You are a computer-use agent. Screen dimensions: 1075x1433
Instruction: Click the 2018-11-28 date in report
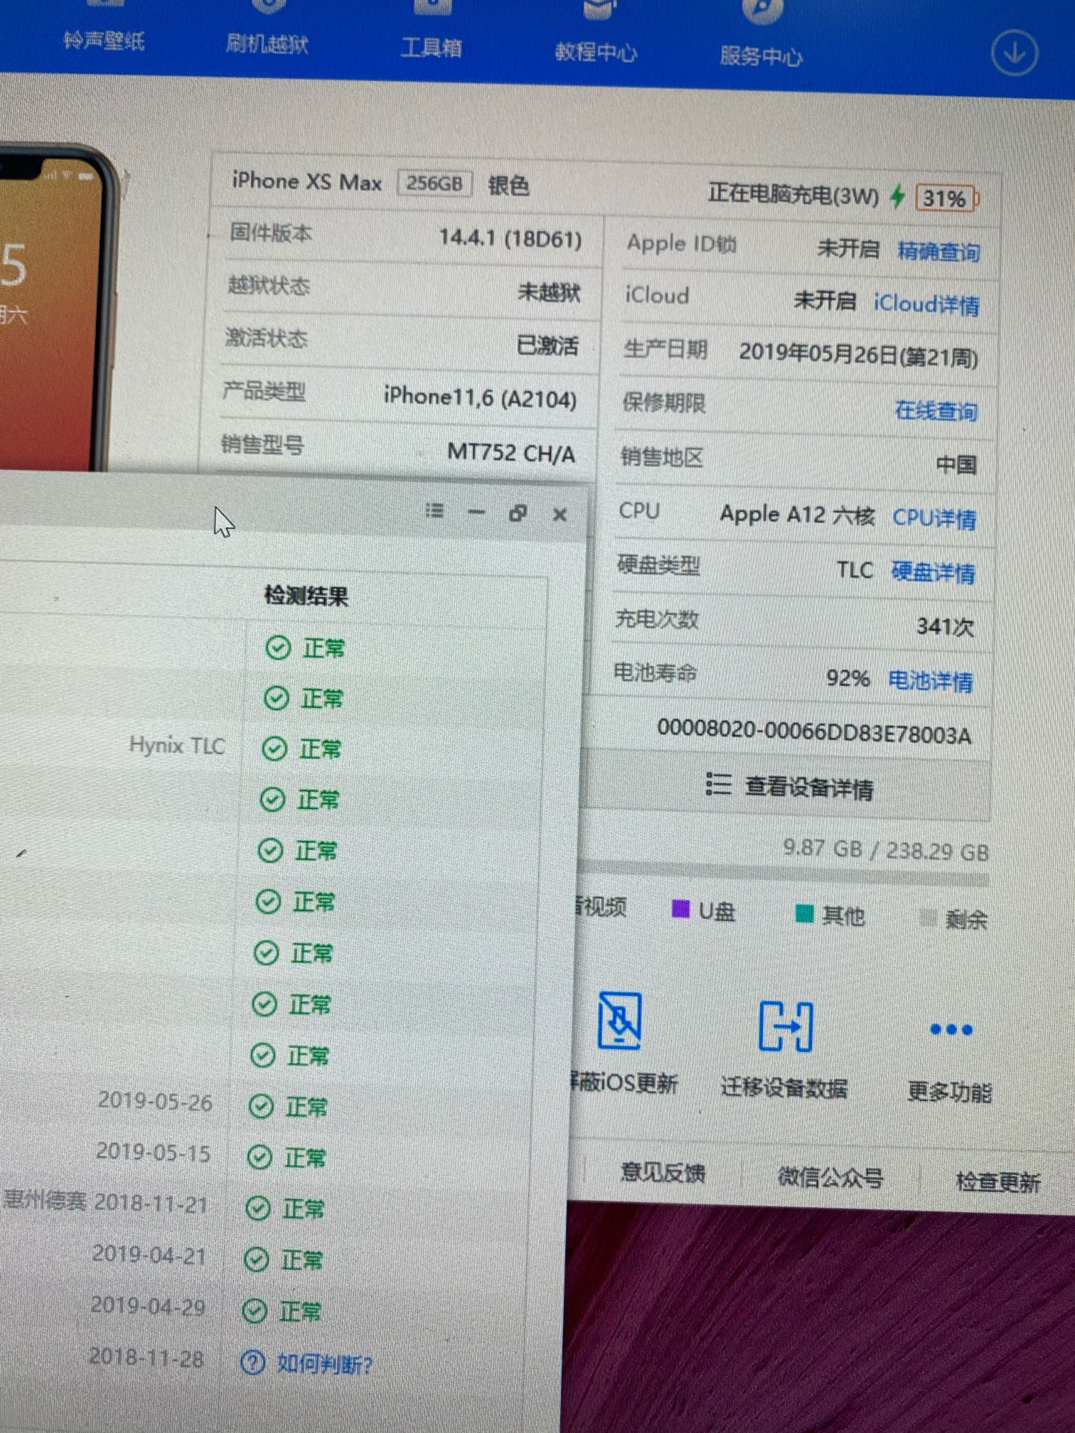tap(146, 1357)
